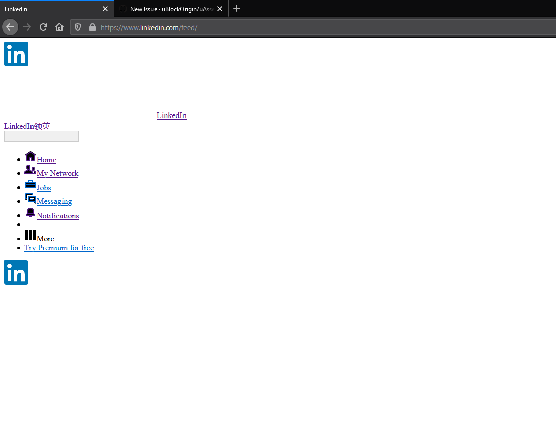Open the My Network link

point(57,173)
